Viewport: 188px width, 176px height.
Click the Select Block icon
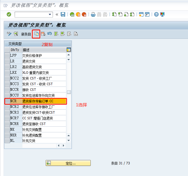coord(63,34)
